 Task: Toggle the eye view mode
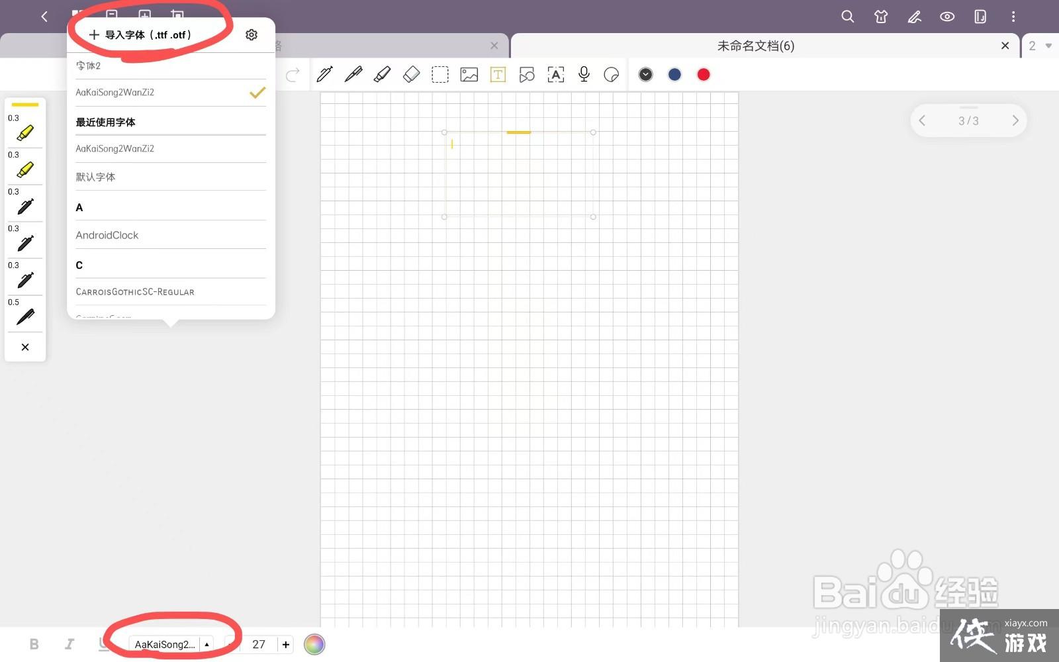(x=947, y=17)
